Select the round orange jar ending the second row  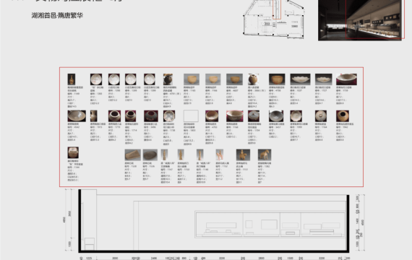(x=343, y=116)
